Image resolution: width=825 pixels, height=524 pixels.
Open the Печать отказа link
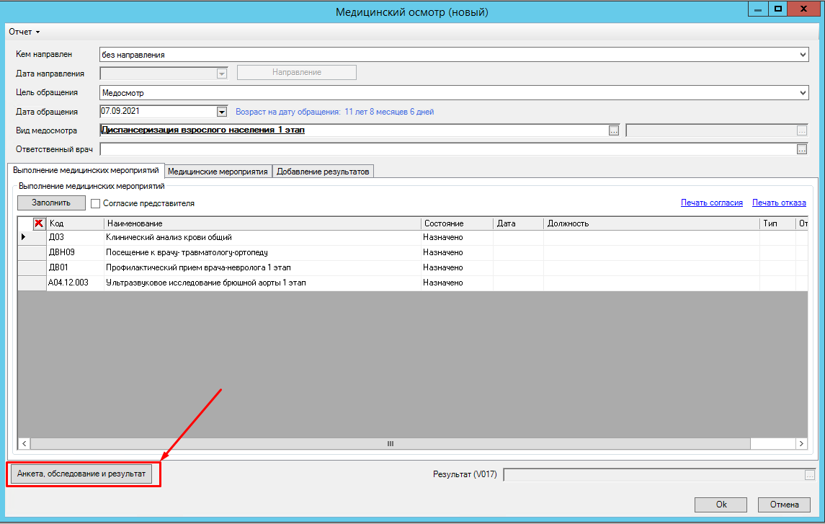click(x=779, y=203)
